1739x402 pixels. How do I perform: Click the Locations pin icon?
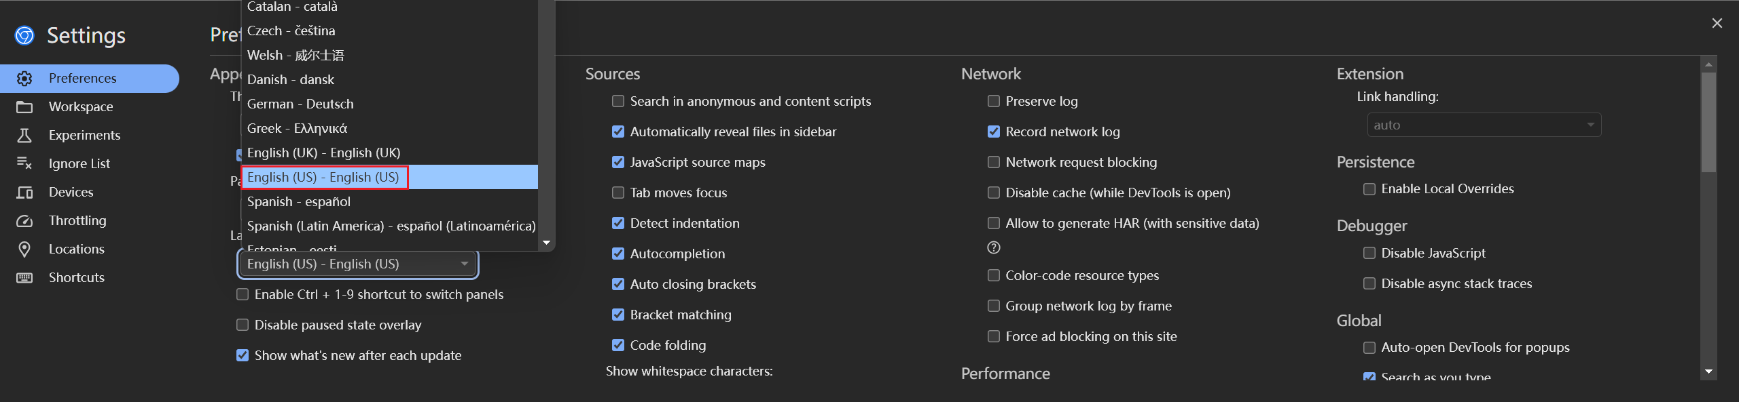pyautogui.click(x=24, y=249)
